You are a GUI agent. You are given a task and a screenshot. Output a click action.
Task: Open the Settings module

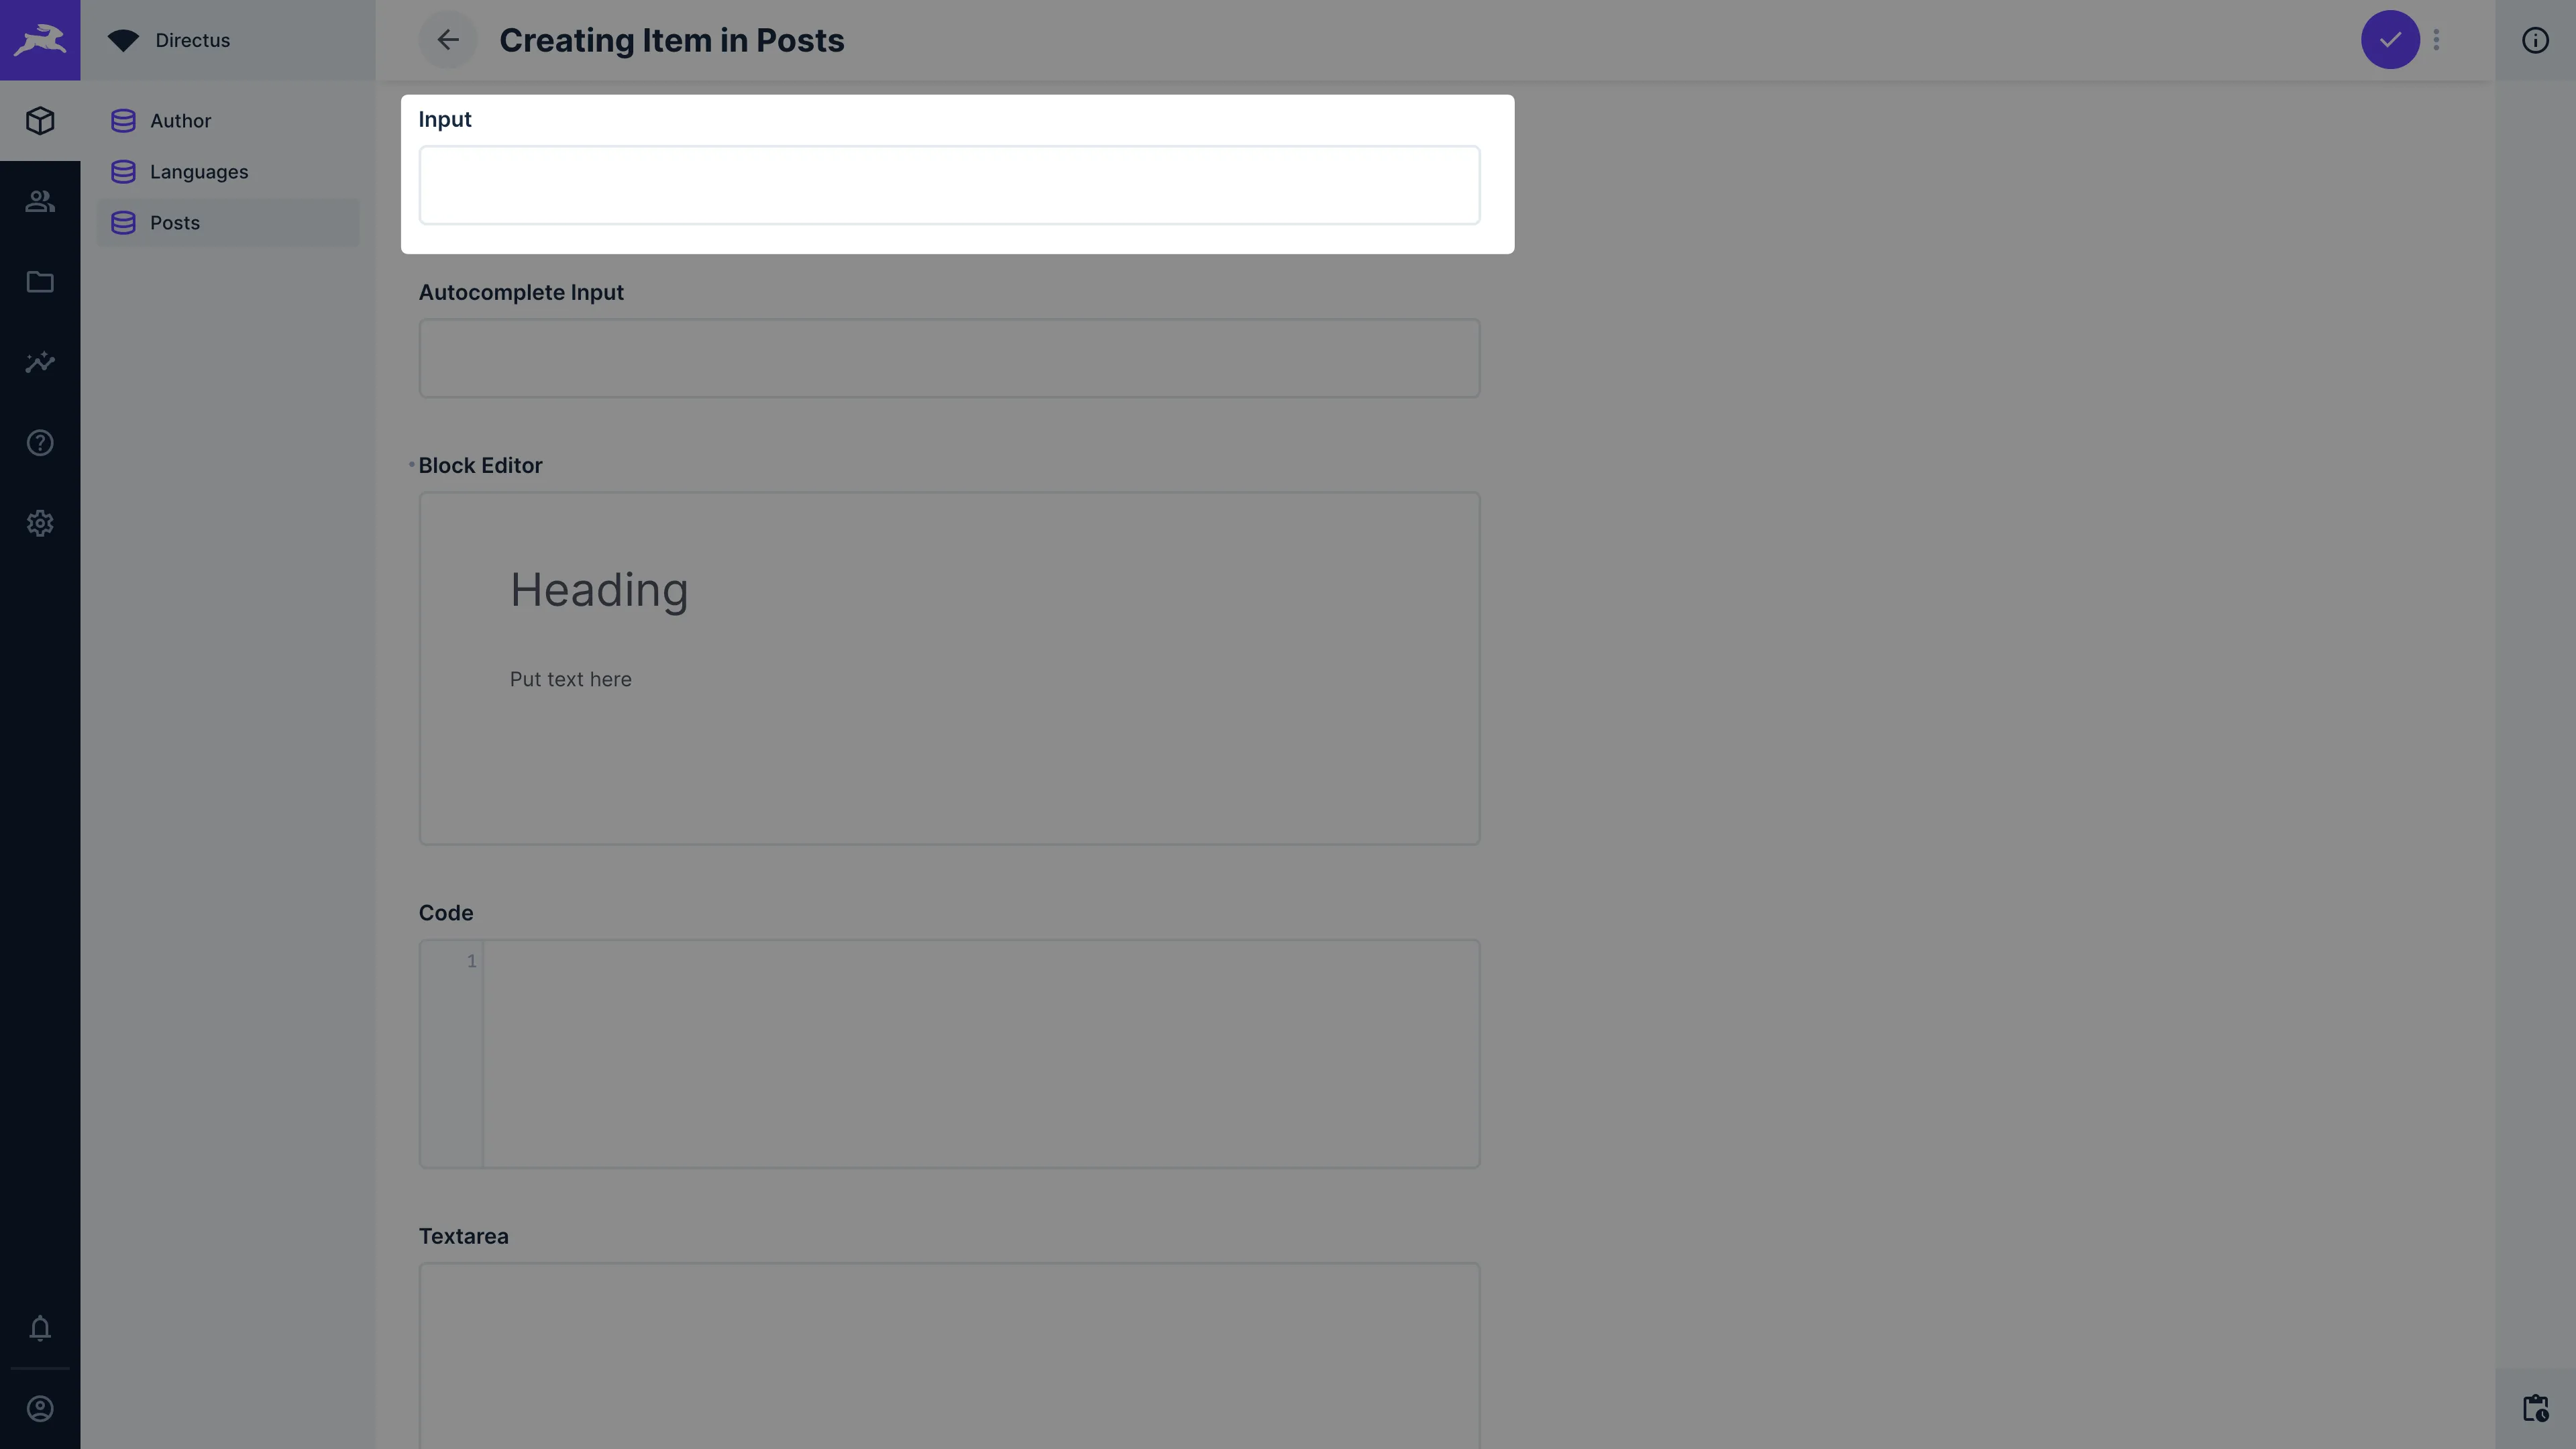pos(40,523)
